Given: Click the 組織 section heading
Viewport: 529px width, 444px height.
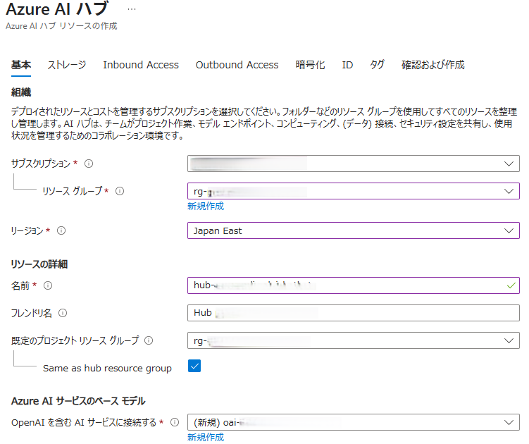Looking at the screenshot, I should [21, 92].
